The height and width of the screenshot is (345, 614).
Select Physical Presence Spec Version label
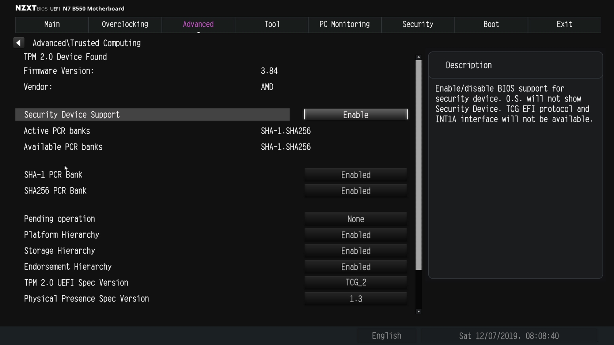pyautogui.click(x=87, y=299)
